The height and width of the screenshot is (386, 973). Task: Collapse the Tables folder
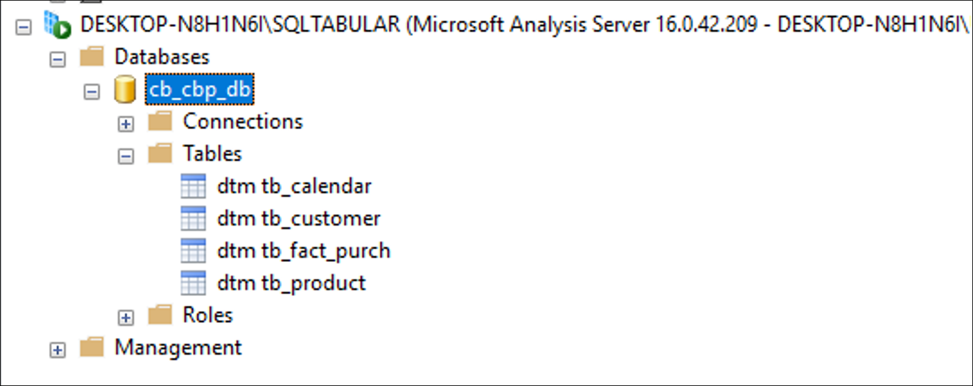pos(126,156)
